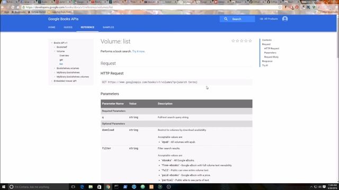
Task: Expand the Mylibrary.bookshelves.volumes tree node
Action: coord(55,77)
